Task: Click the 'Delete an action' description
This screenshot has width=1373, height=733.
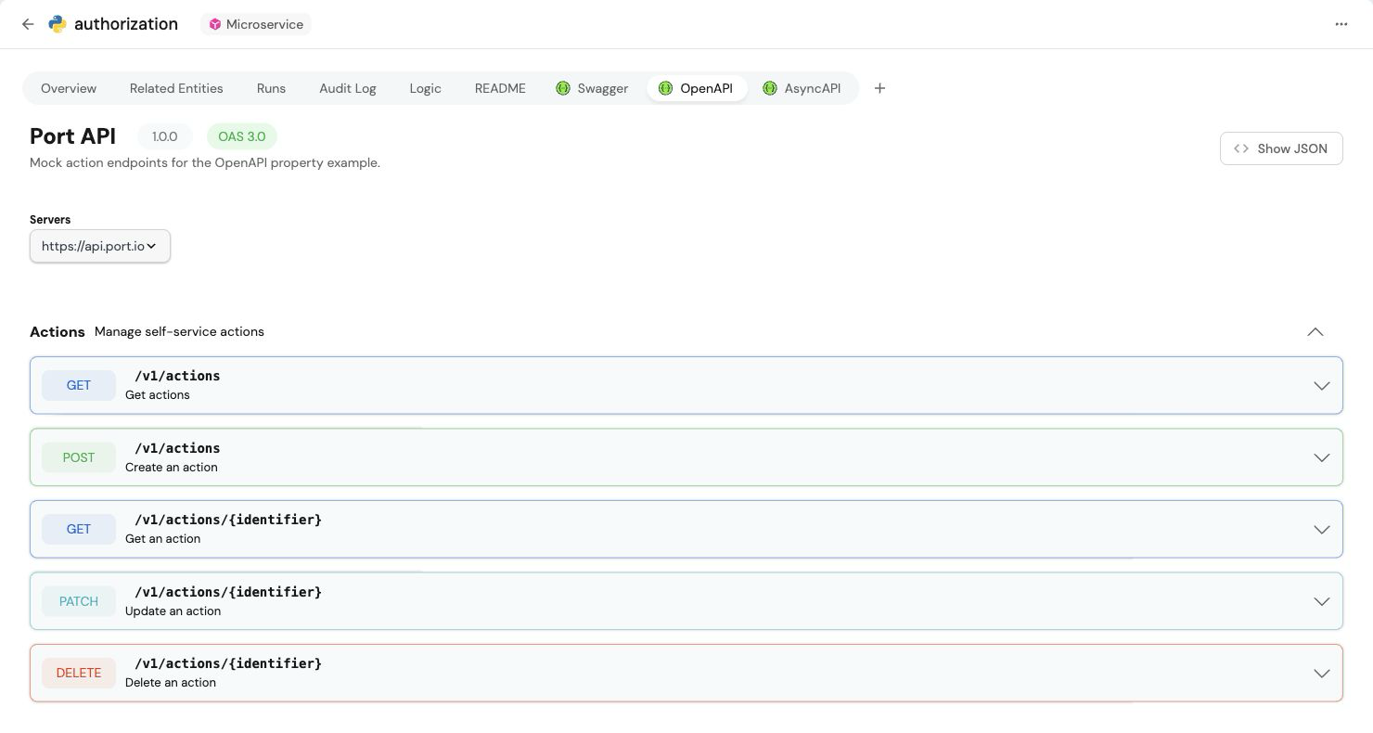Action: (171, 682)
